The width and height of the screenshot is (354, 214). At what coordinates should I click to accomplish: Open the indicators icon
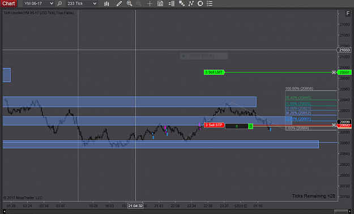pos(191,3)
